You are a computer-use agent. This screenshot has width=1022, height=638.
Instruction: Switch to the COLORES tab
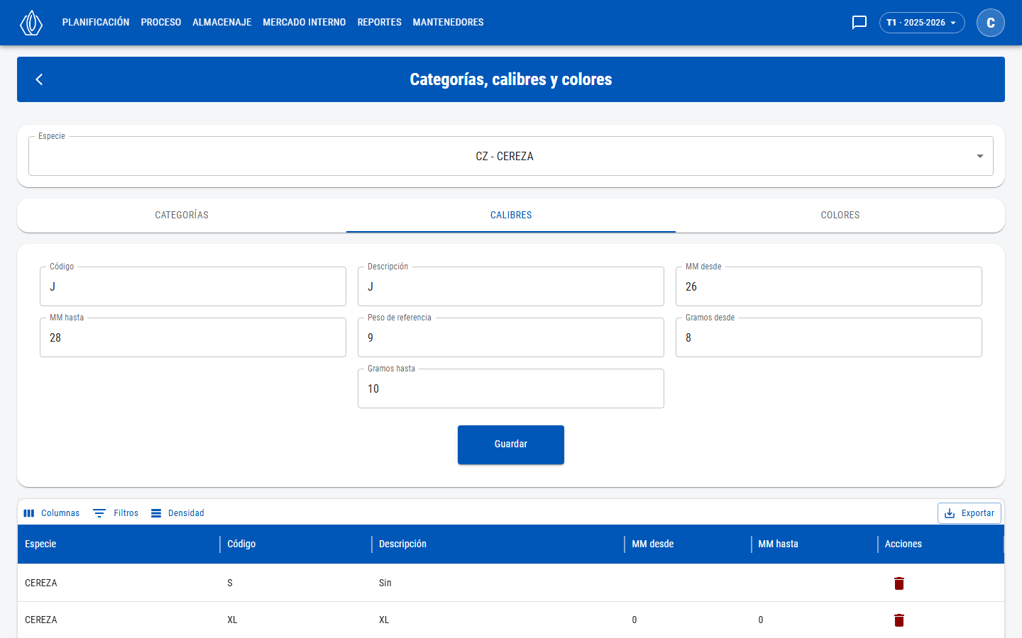[840, 215]
